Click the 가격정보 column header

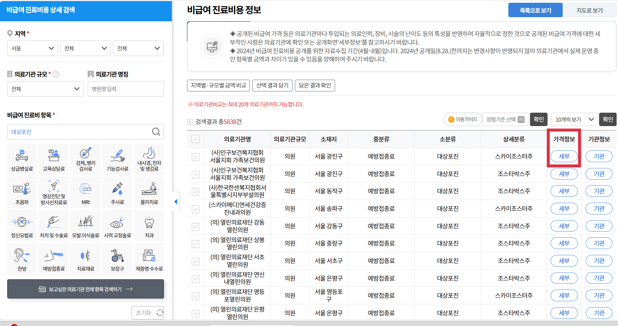(x=564, y=139)
